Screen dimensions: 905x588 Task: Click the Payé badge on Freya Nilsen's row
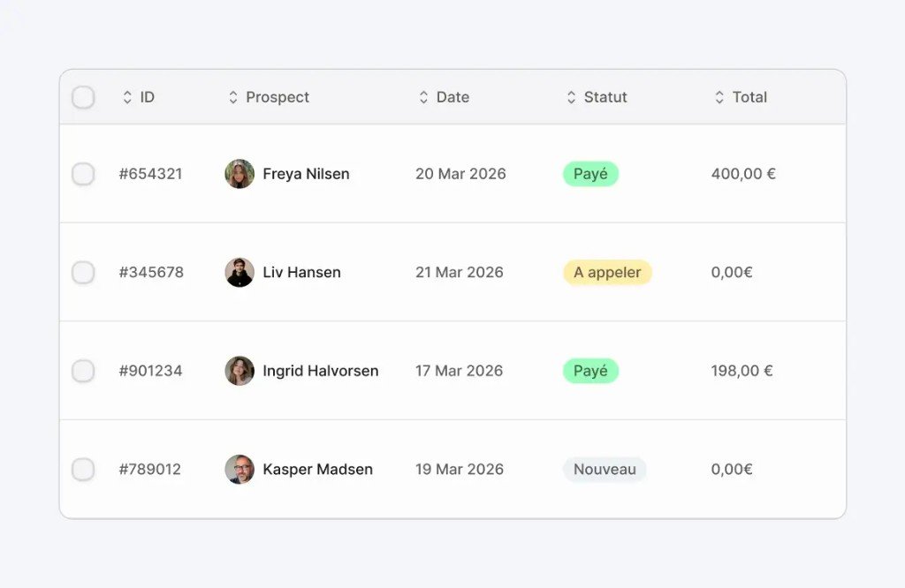click(x=589, y=174)
